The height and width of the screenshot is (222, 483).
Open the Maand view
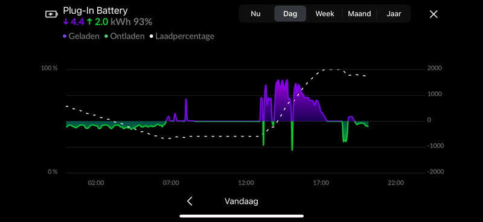tap(359, 14)
